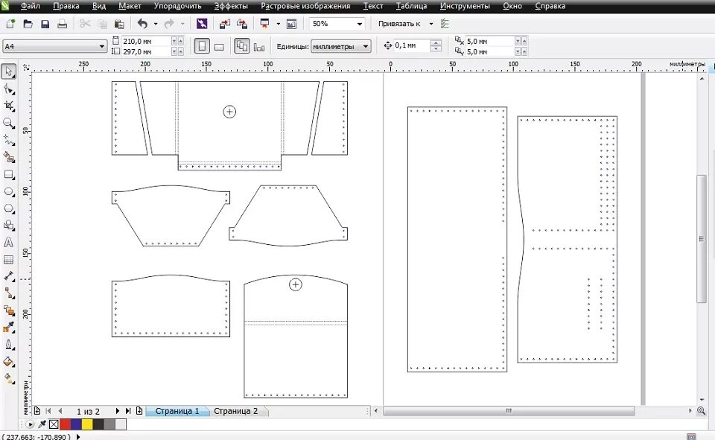Apply layout to current page only

pyautogui.click(x=259, y=46)
